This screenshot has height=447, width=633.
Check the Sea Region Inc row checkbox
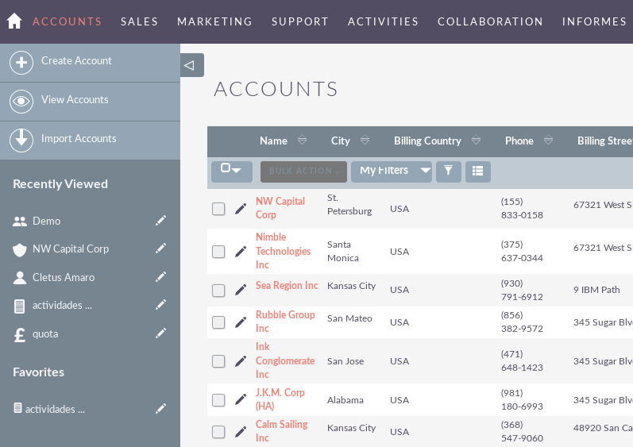pyautogui.click(x=218, y=290)
